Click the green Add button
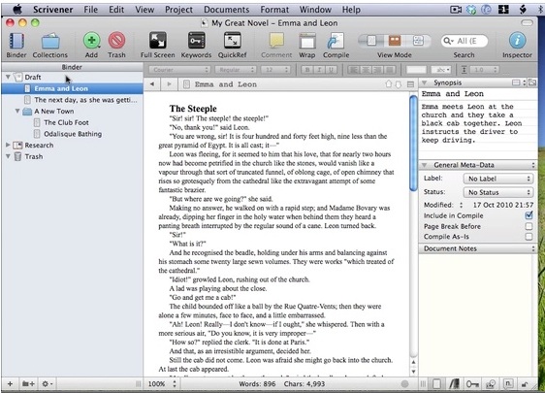The image size is (545, 393). click(x=92, y=41)
